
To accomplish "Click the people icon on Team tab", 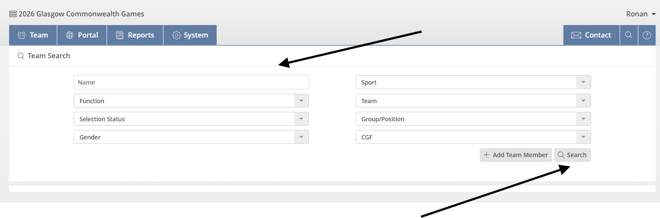I will click(x=21, y=35).
